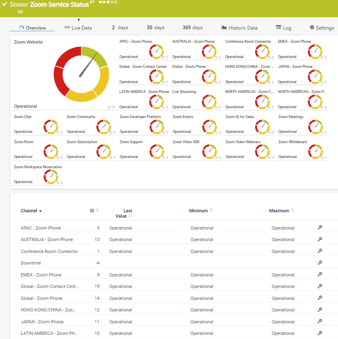Sort table by ID column
The width and height of the screenshot is (338, 339).
tap(97, 211)
